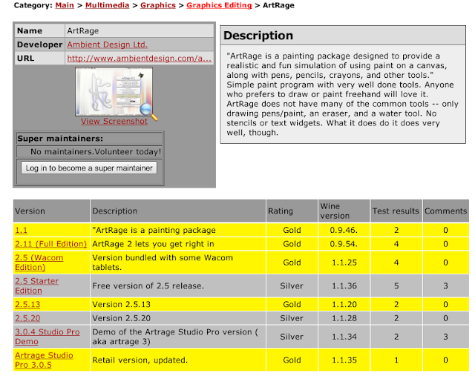Viewport: 475px width, 376px height.
Task: View Artrage Studio Pro 3.0.5 entry
Action: tap(44, 360)
